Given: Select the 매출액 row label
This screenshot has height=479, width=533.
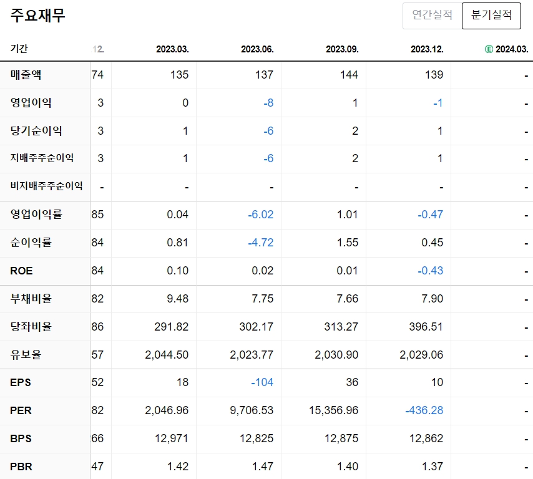Looking at the screenshot, I should tap(26, 75).
